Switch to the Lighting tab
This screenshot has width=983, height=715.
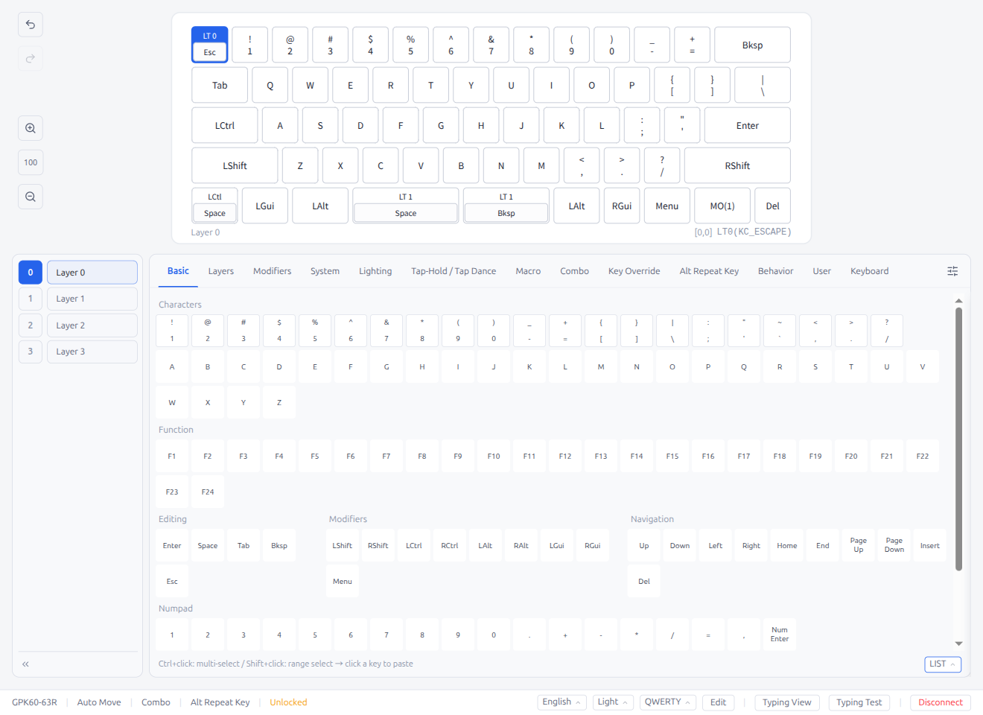pyautogui.click(x=375, y=271)
